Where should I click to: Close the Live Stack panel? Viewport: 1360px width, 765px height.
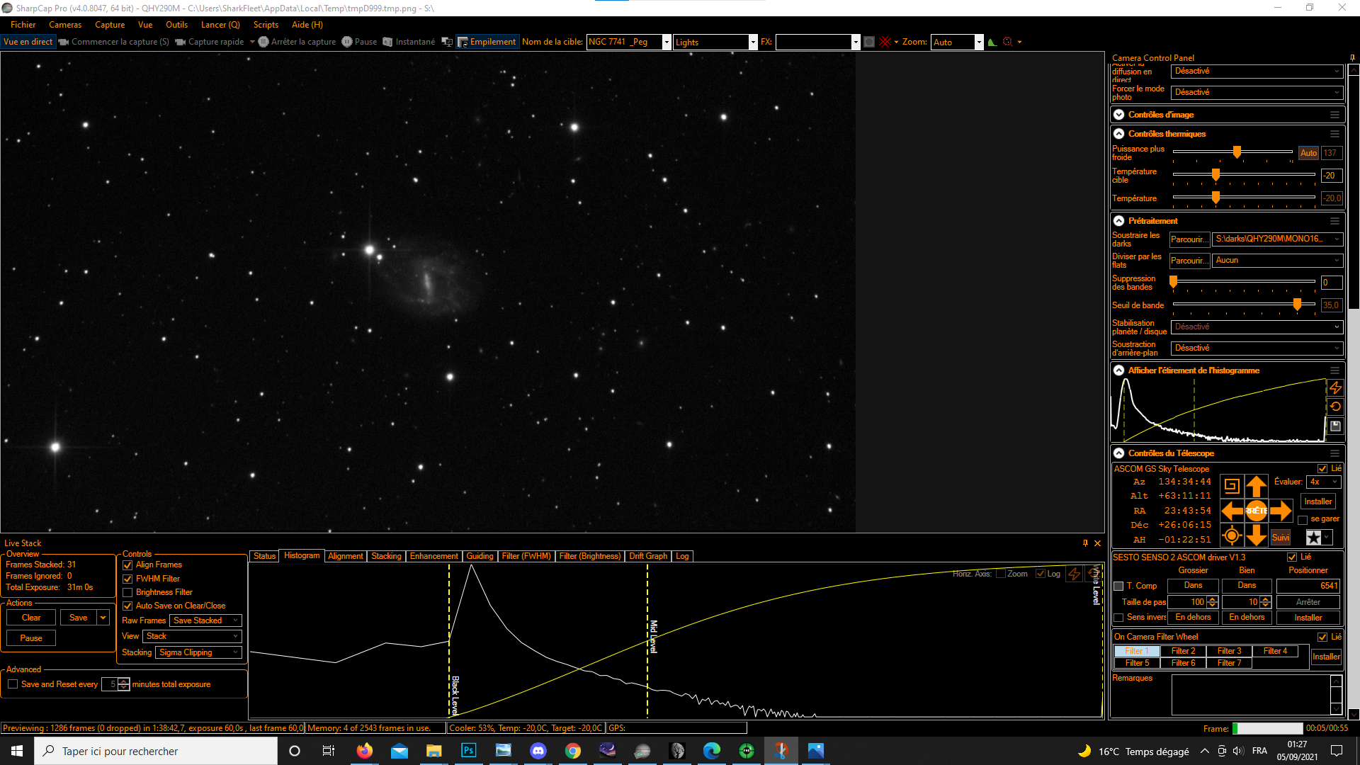tap(1098, 543)
